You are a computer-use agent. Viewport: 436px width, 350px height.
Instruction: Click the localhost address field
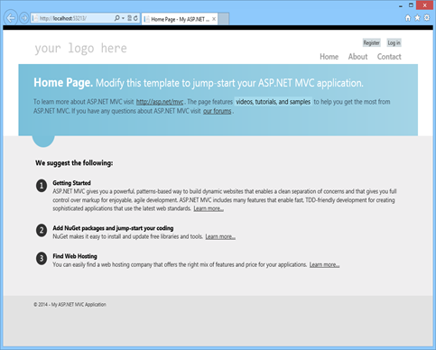(x=72, y=18)
